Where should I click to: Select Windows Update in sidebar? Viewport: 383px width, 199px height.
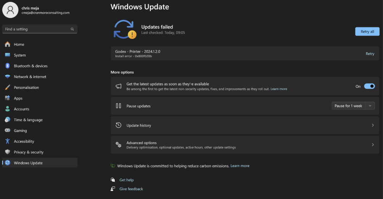pos(40,162)
